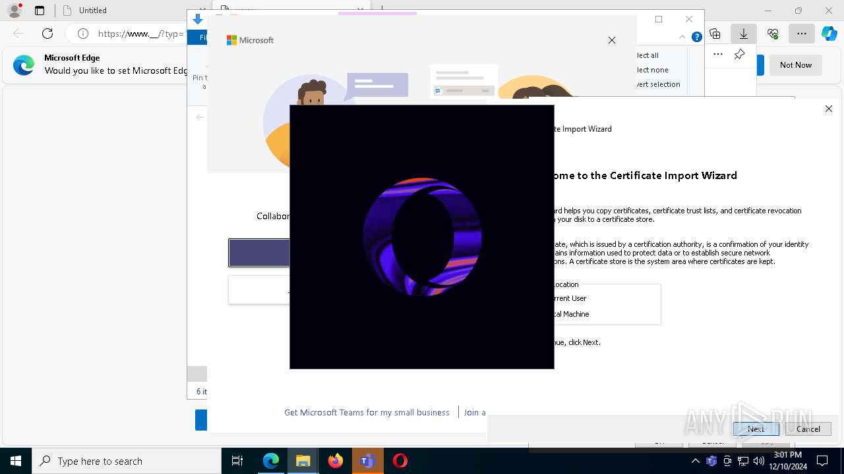Open volume control tray icon

tap(758, 461)
